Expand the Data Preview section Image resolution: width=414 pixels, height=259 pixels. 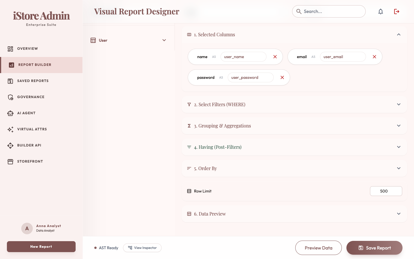399,214
